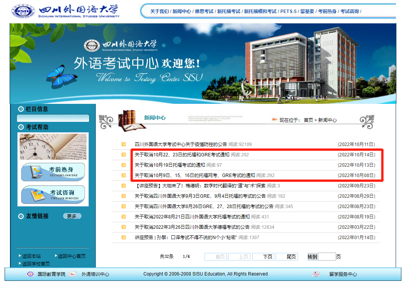Click the orange arrow beside 【讲座预告】大咖来了

123,185
